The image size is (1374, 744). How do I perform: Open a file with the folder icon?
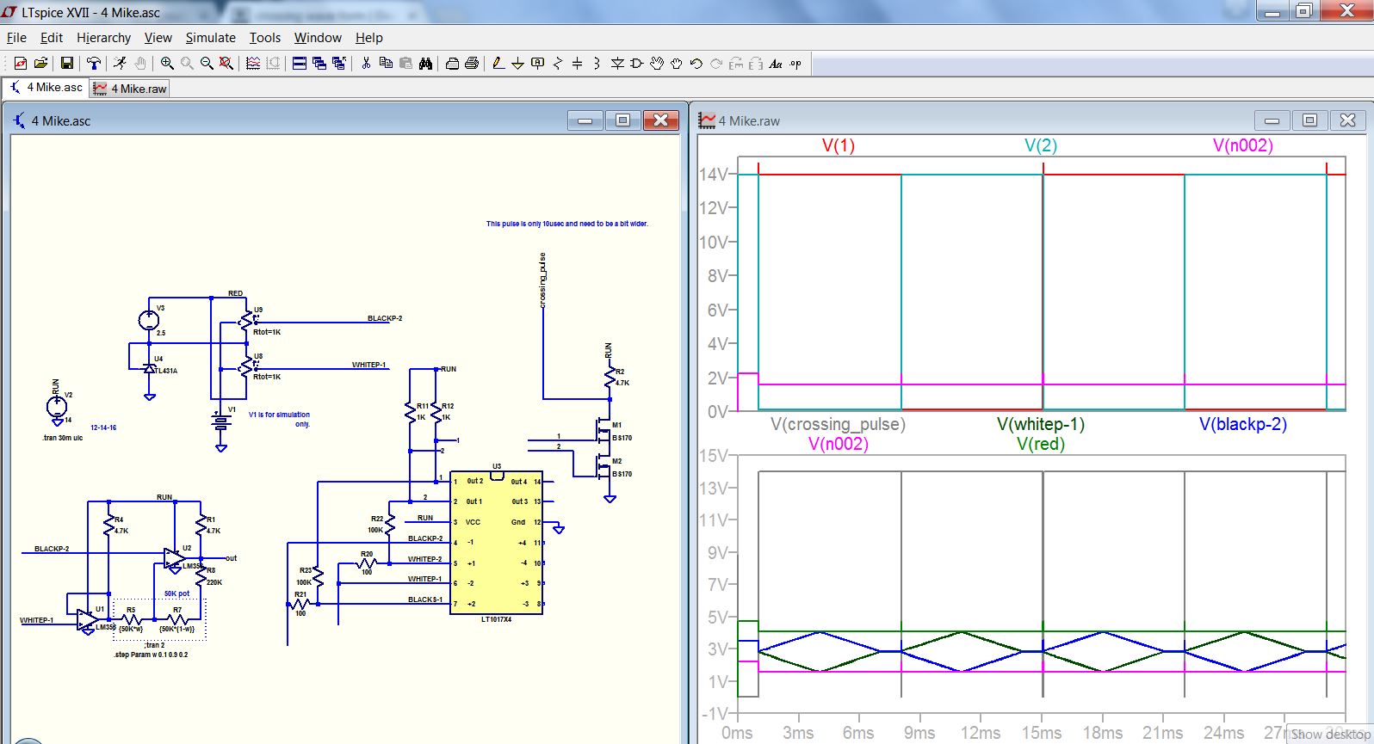click(x=40, y=63)
